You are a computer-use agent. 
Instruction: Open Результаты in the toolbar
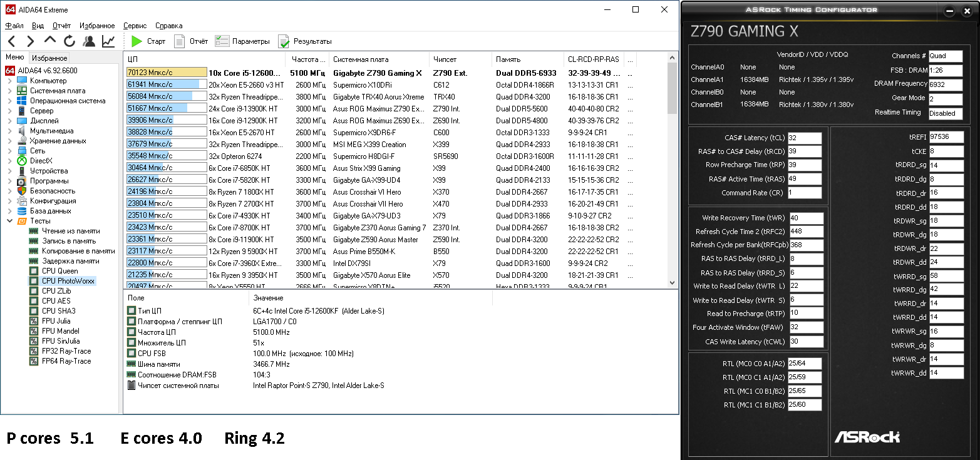tap(304, 41)
